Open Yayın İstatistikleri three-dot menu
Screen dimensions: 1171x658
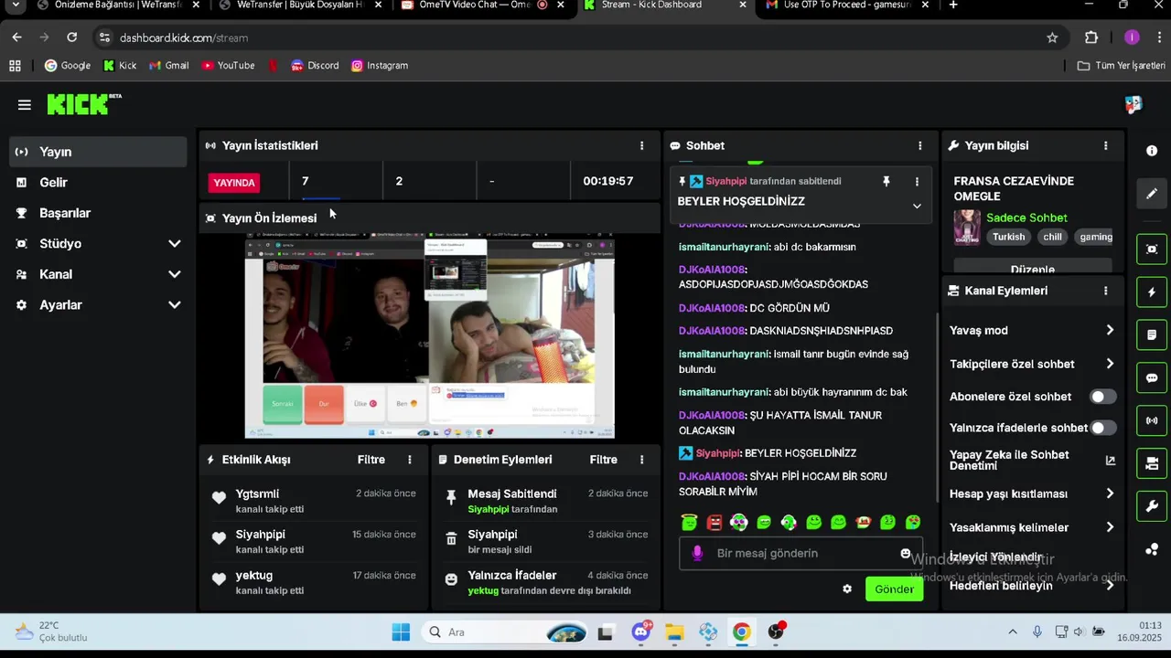[x=641, y=145]
